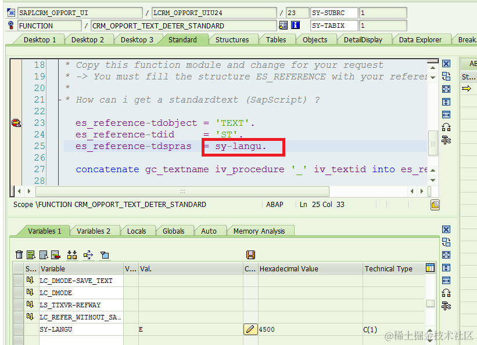Open the Tables tab

tap(276, 40)
